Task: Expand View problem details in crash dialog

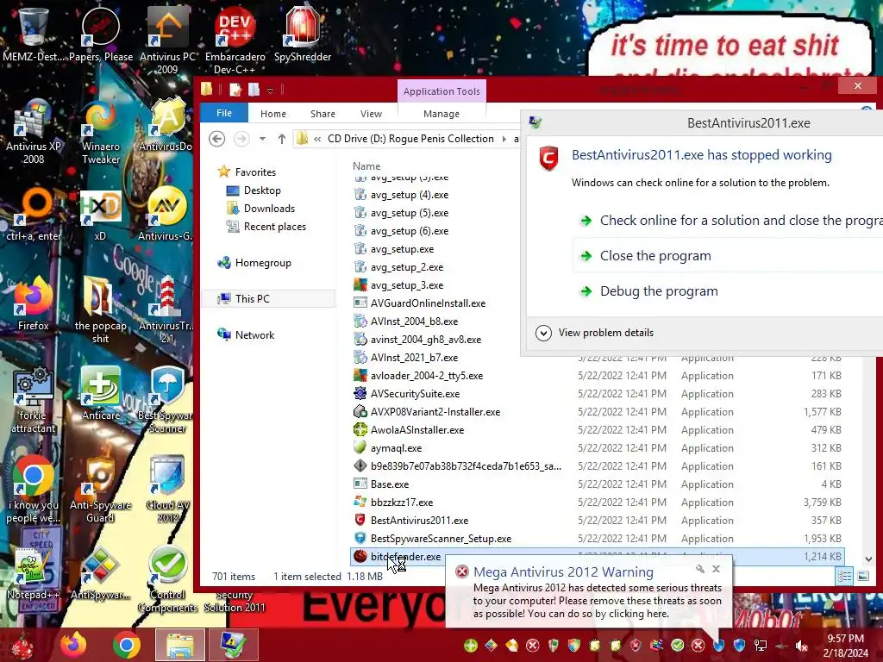Action: click(595, 333)
